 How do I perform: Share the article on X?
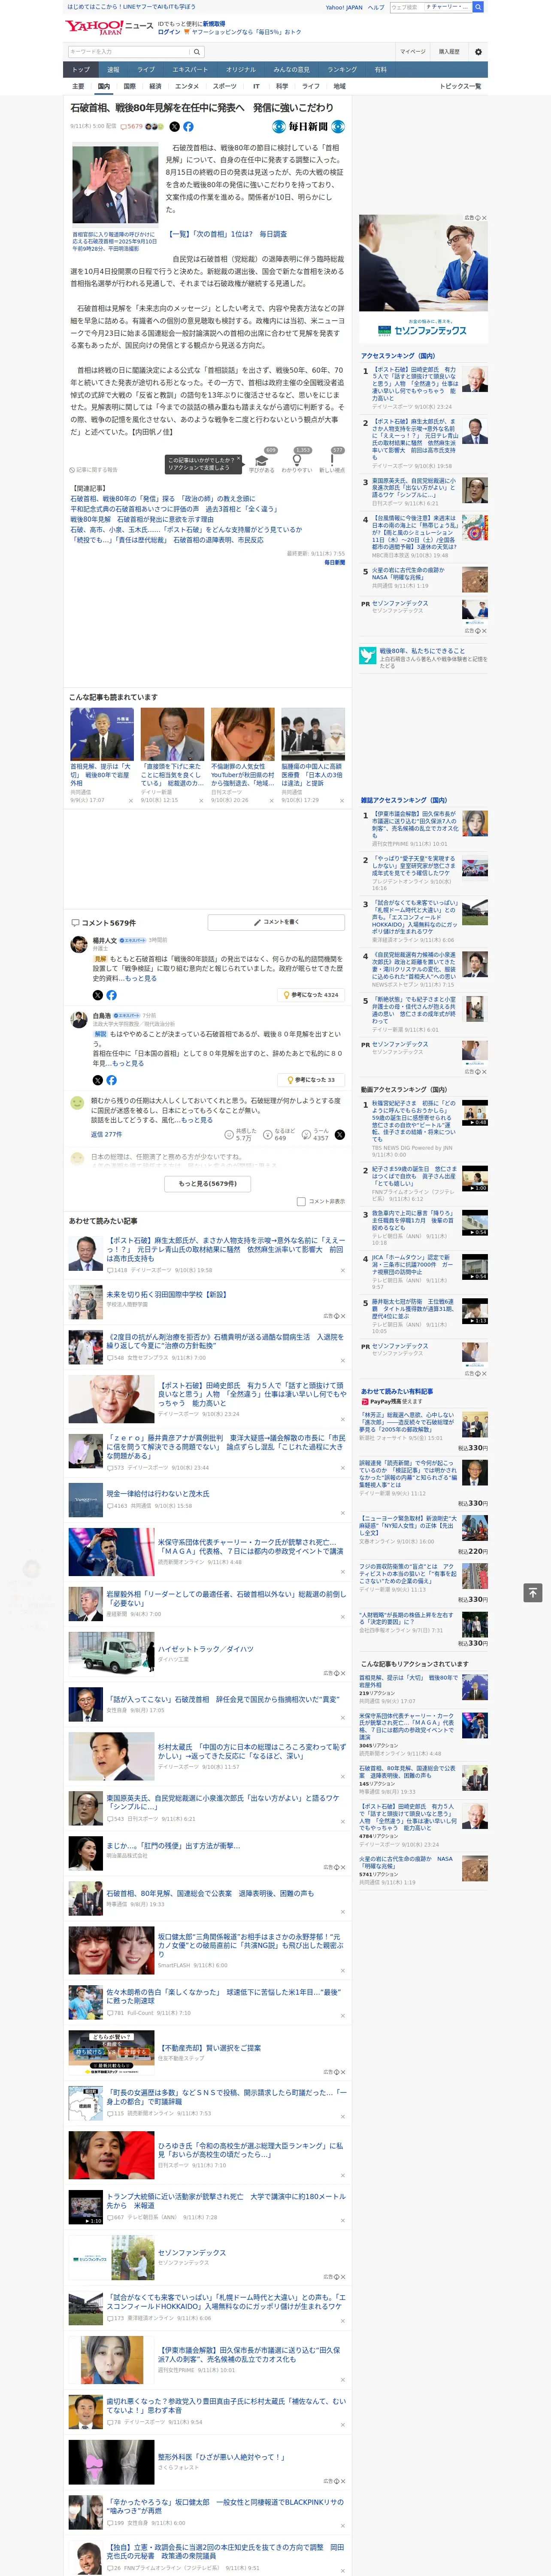coord(174,127)
